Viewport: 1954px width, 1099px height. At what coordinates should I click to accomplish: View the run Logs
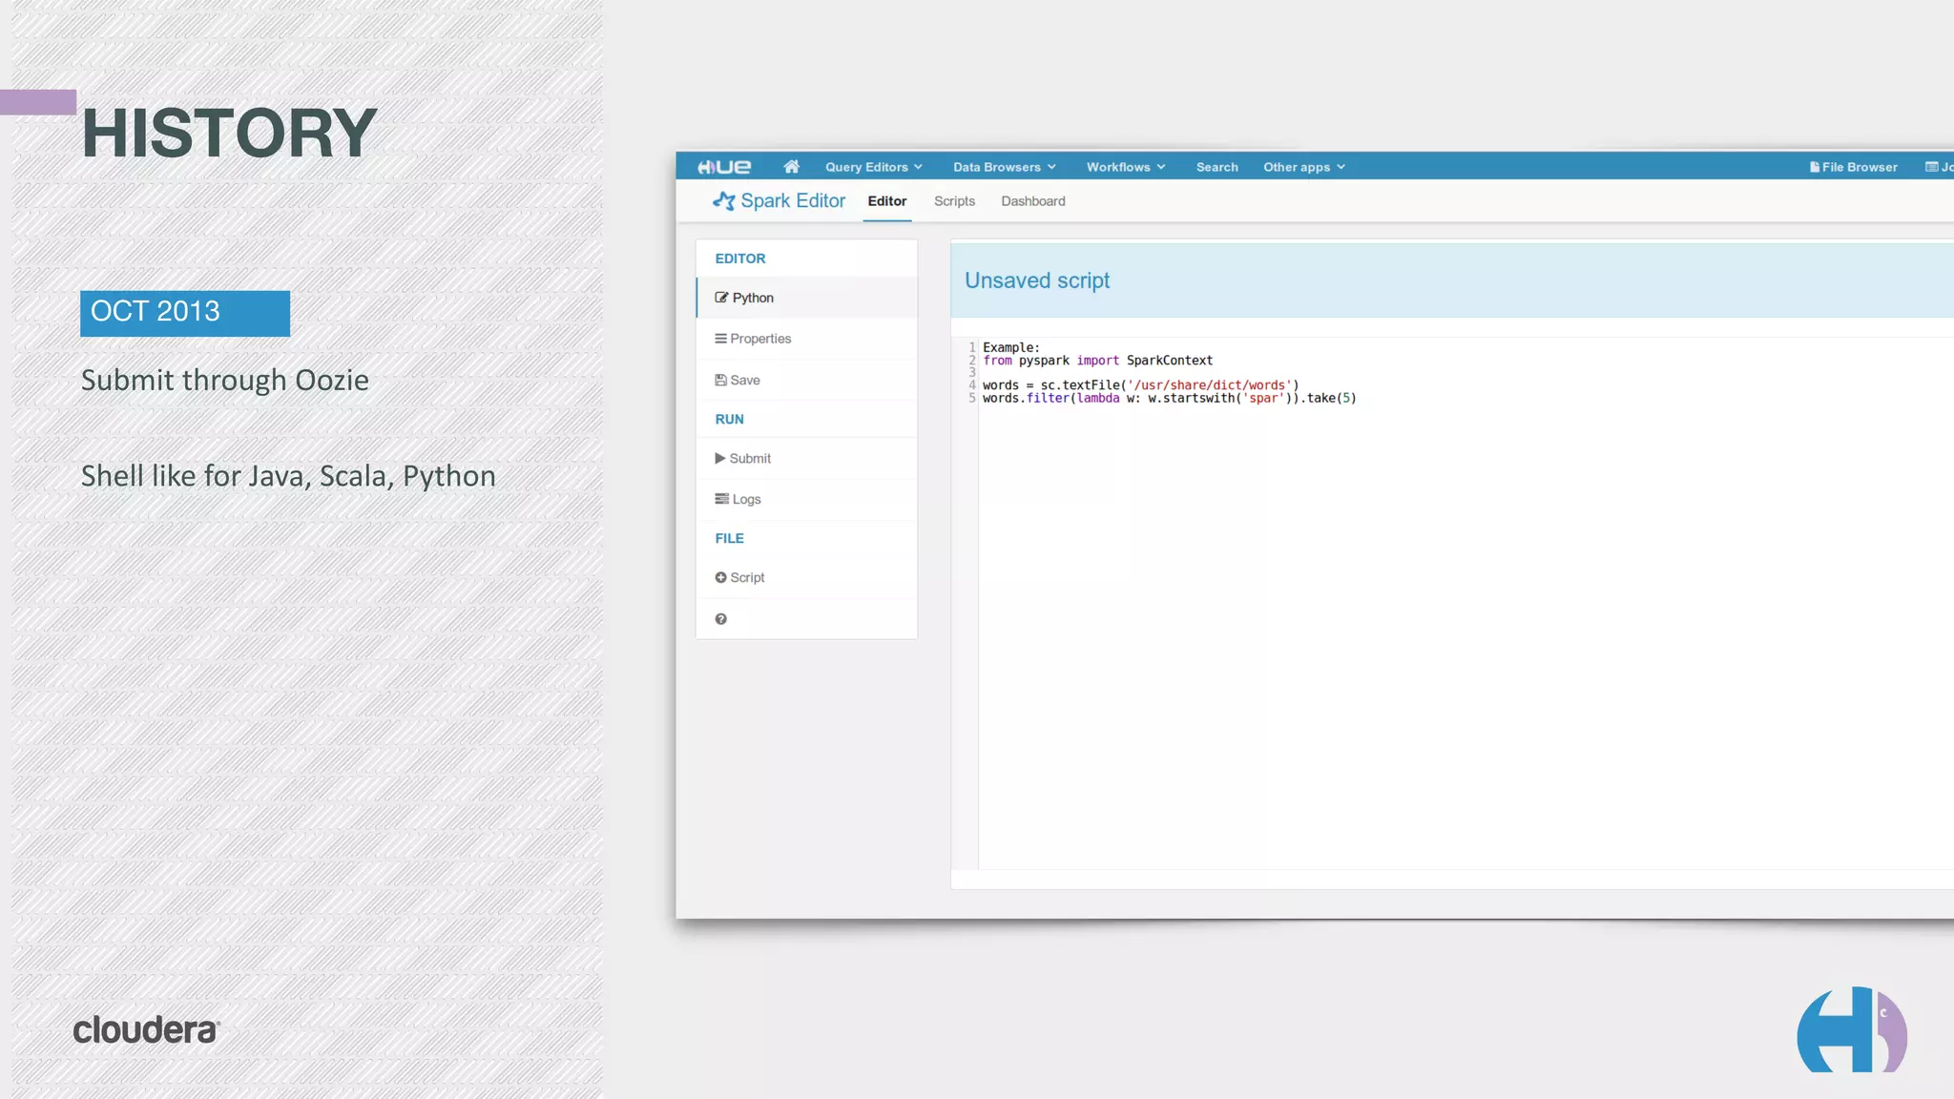(807, 499)
